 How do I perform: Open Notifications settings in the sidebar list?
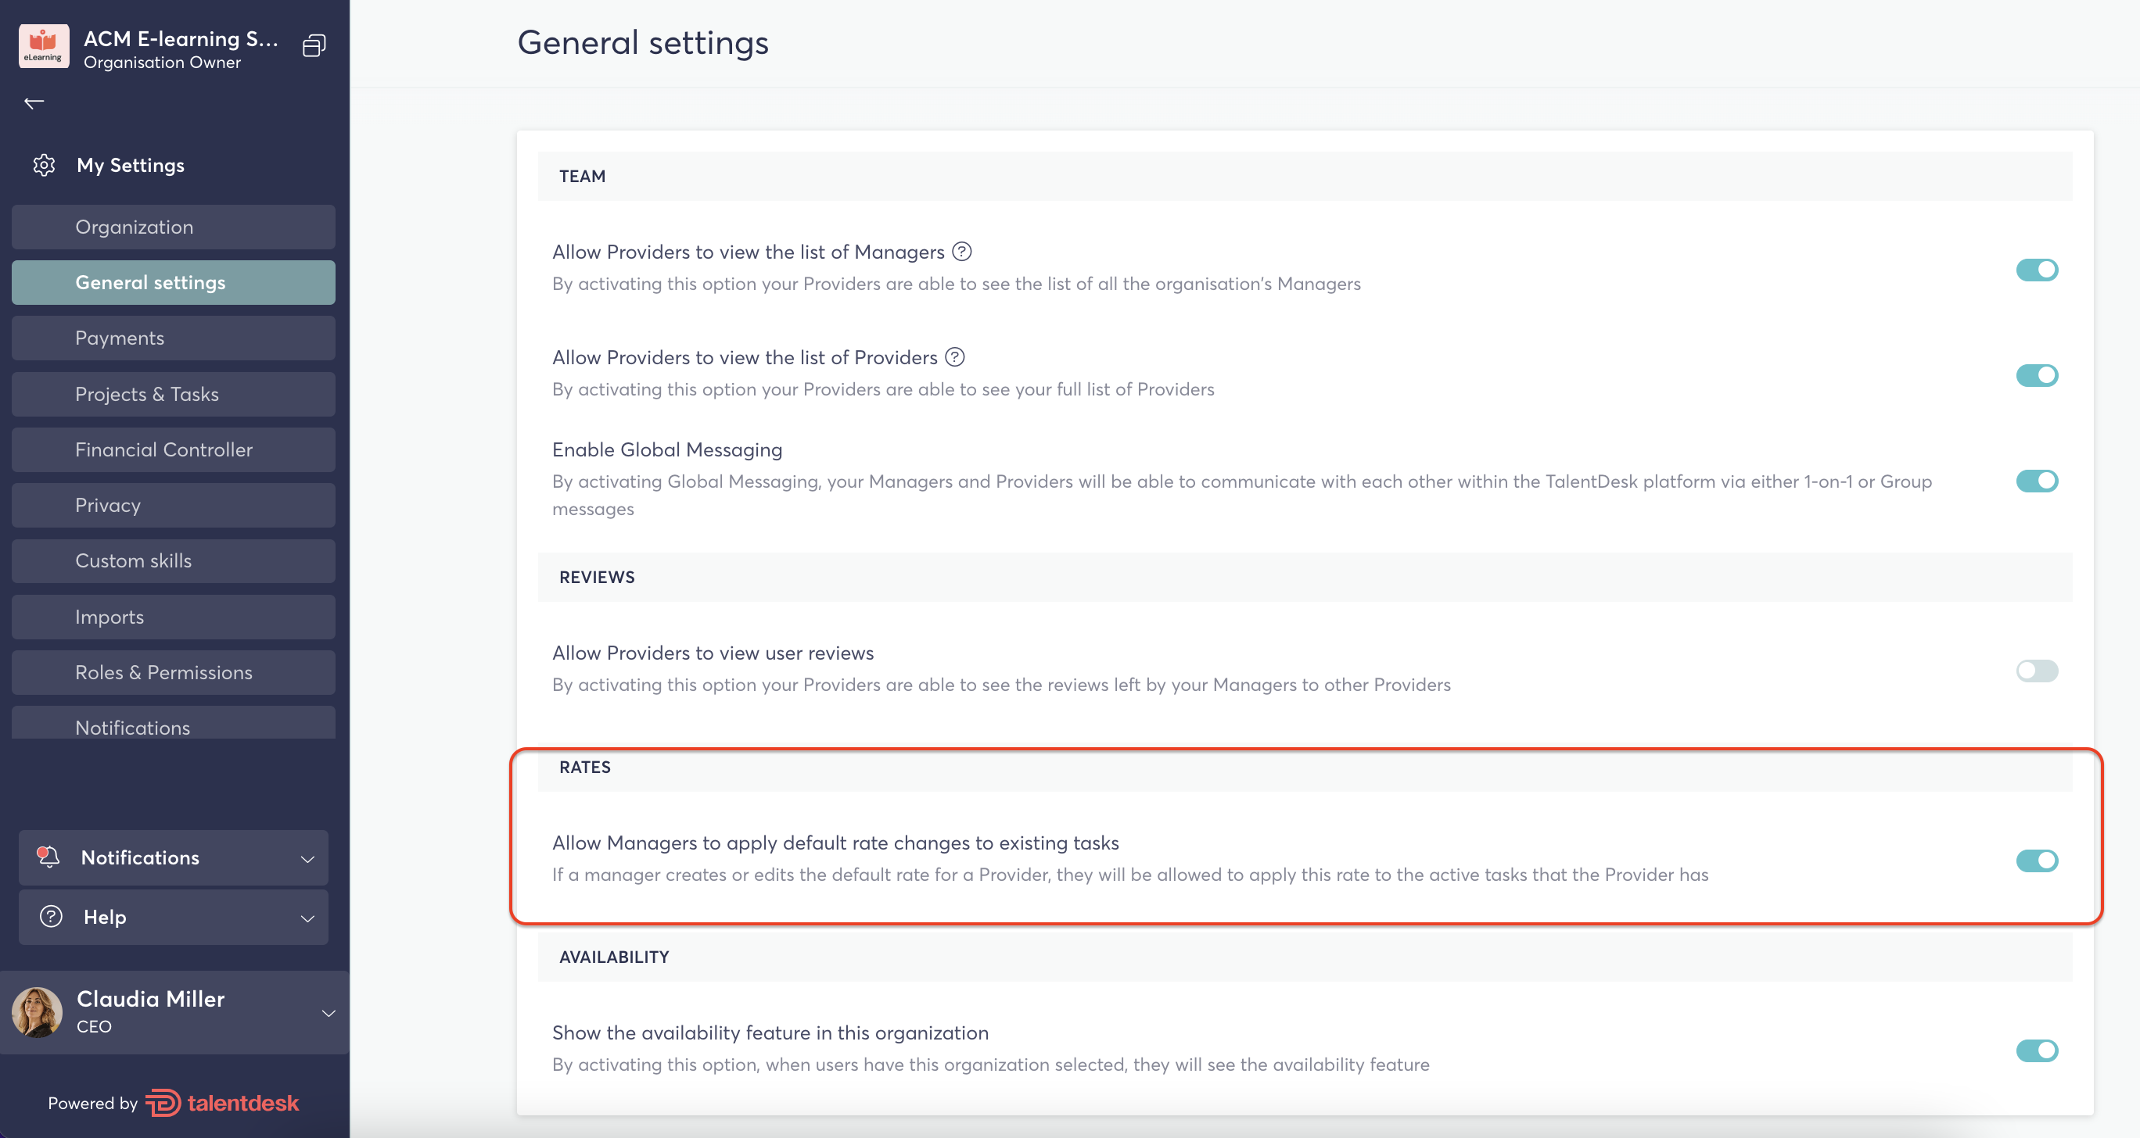click(x=174, y=723)
